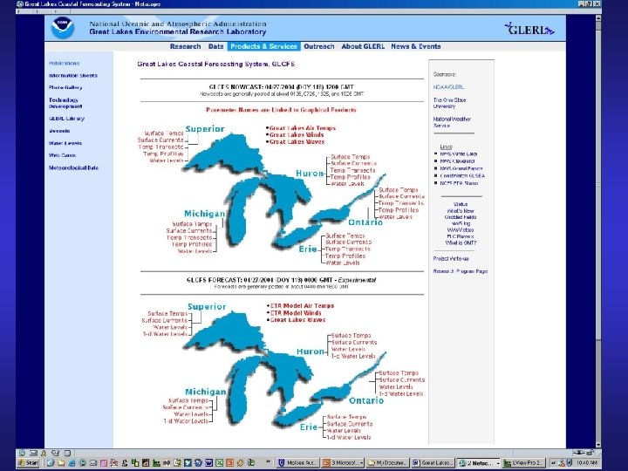Open Technology Development sidebar link
Screen dimensions: 628x471
pyautogui.click(x=65, y=103)
